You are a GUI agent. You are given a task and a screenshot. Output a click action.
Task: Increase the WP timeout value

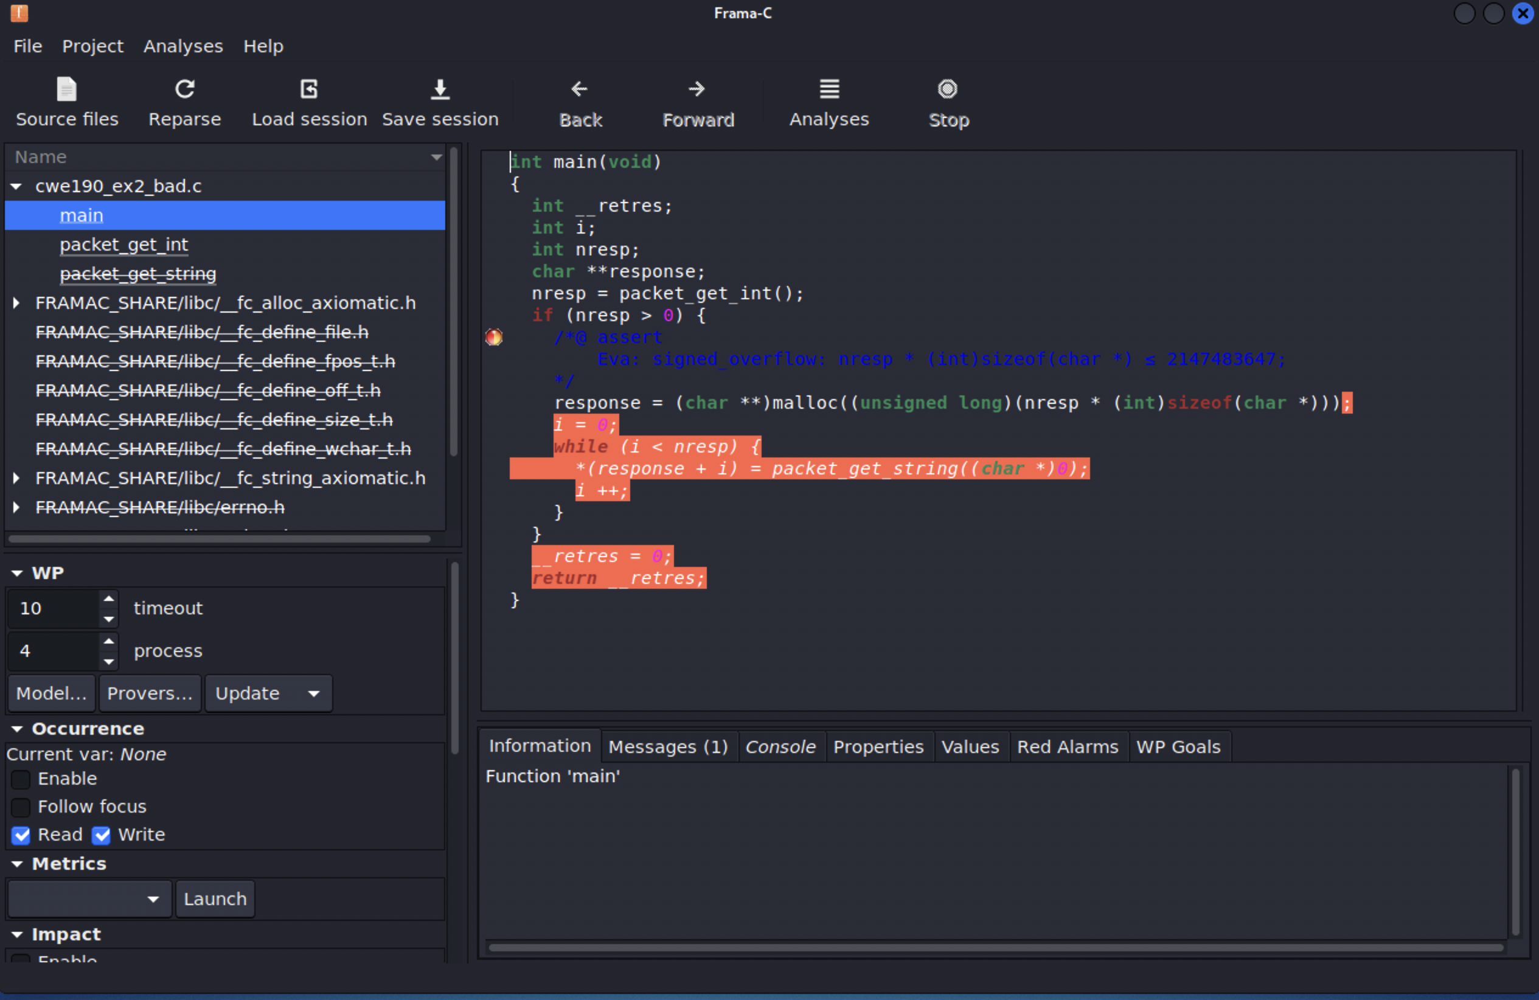109,599
